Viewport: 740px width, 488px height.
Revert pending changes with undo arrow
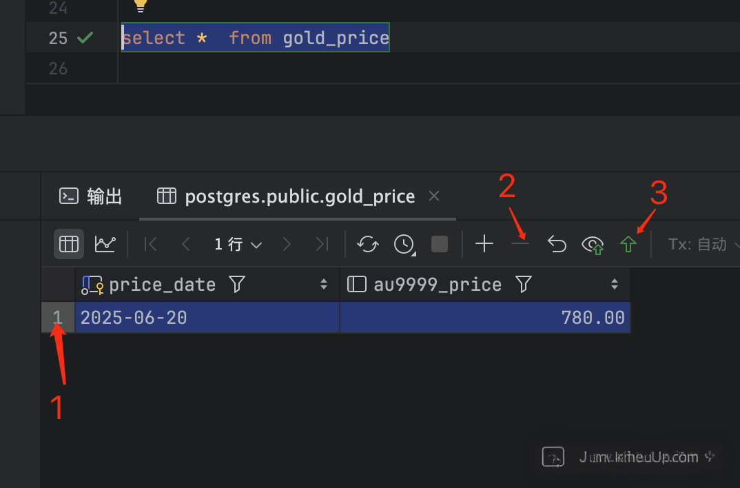pyautogui.click(x=557, y=244)
